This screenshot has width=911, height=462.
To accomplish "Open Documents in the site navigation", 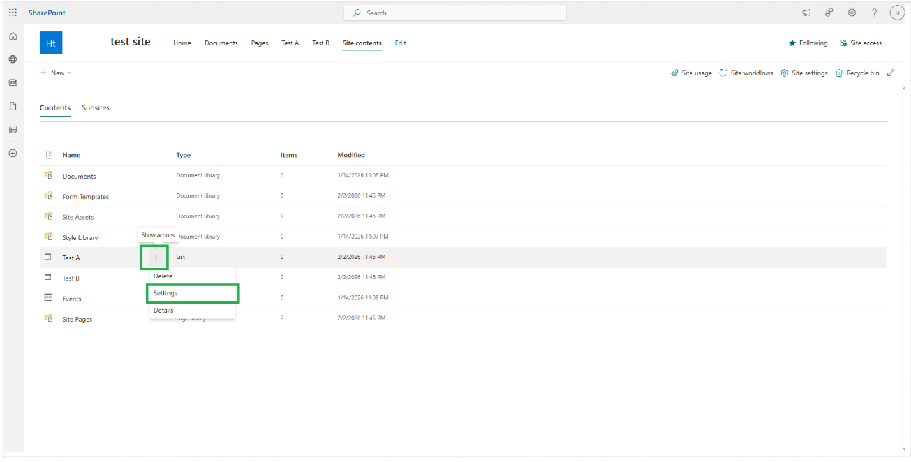I will [x=221, y=43].
